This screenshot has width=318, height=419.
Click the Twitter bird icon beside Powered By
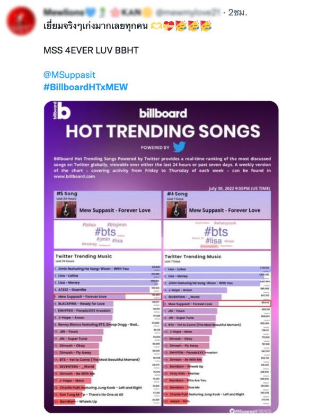(x=179, y=147)
